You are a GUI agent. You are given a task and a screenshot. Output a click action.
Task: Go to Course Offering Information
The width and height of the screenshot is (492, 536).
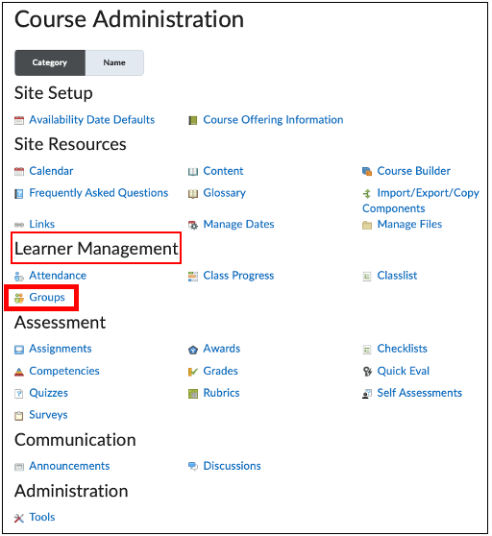[273, 120]
